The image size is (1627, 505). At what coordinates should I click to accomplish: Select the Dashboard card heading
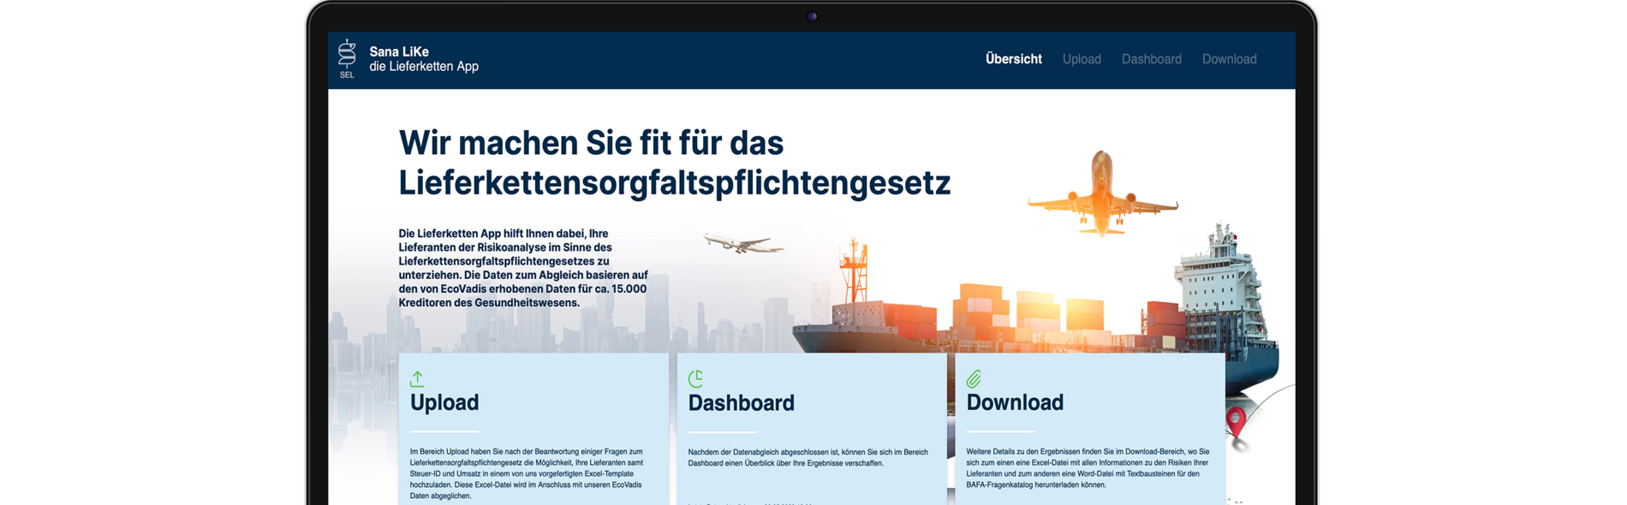(x=742, y=402)
